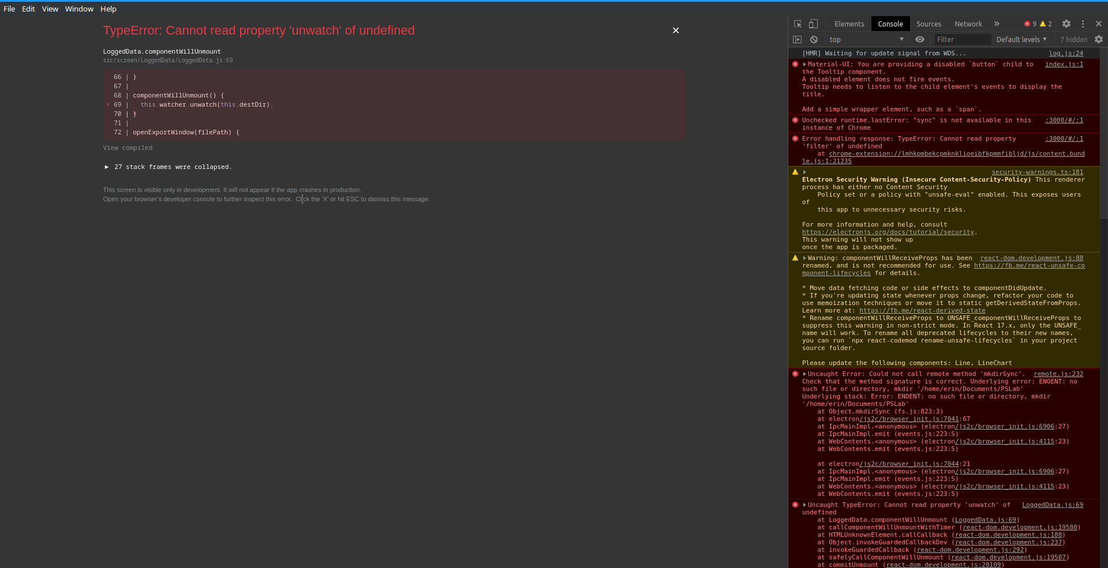
Task: Toggle the live expression eye icon
Action: click(x=920, y=40)
